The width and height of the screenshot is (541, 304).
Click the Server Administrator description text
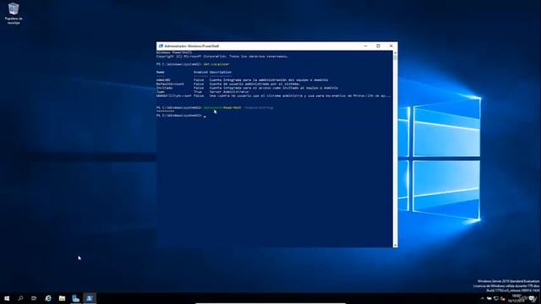(229, 92)
